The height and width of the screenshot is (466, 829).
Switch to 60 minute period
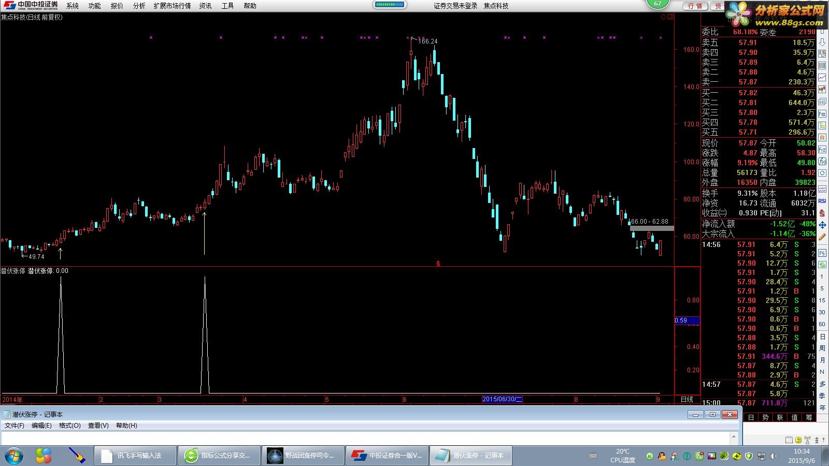822,324
